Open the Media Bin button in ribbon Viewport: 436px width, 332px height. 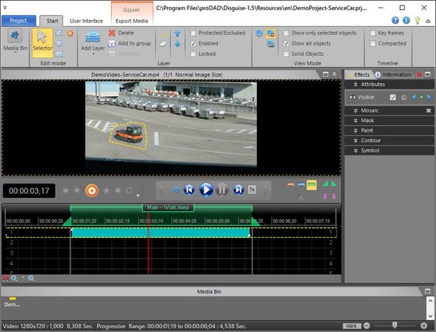tap(15, 42)
